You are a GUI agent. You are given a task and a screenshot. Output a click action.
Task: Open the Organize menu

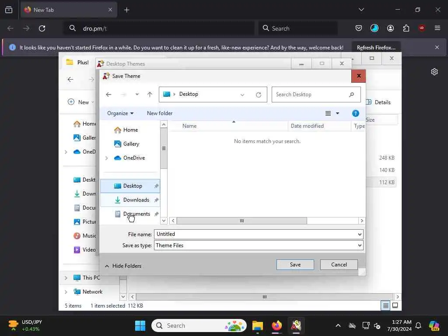click(x=120, y=113)
